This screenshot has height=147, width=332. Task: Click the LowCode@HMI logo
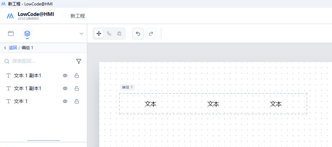pyautogui.click(x=10, y=16)
